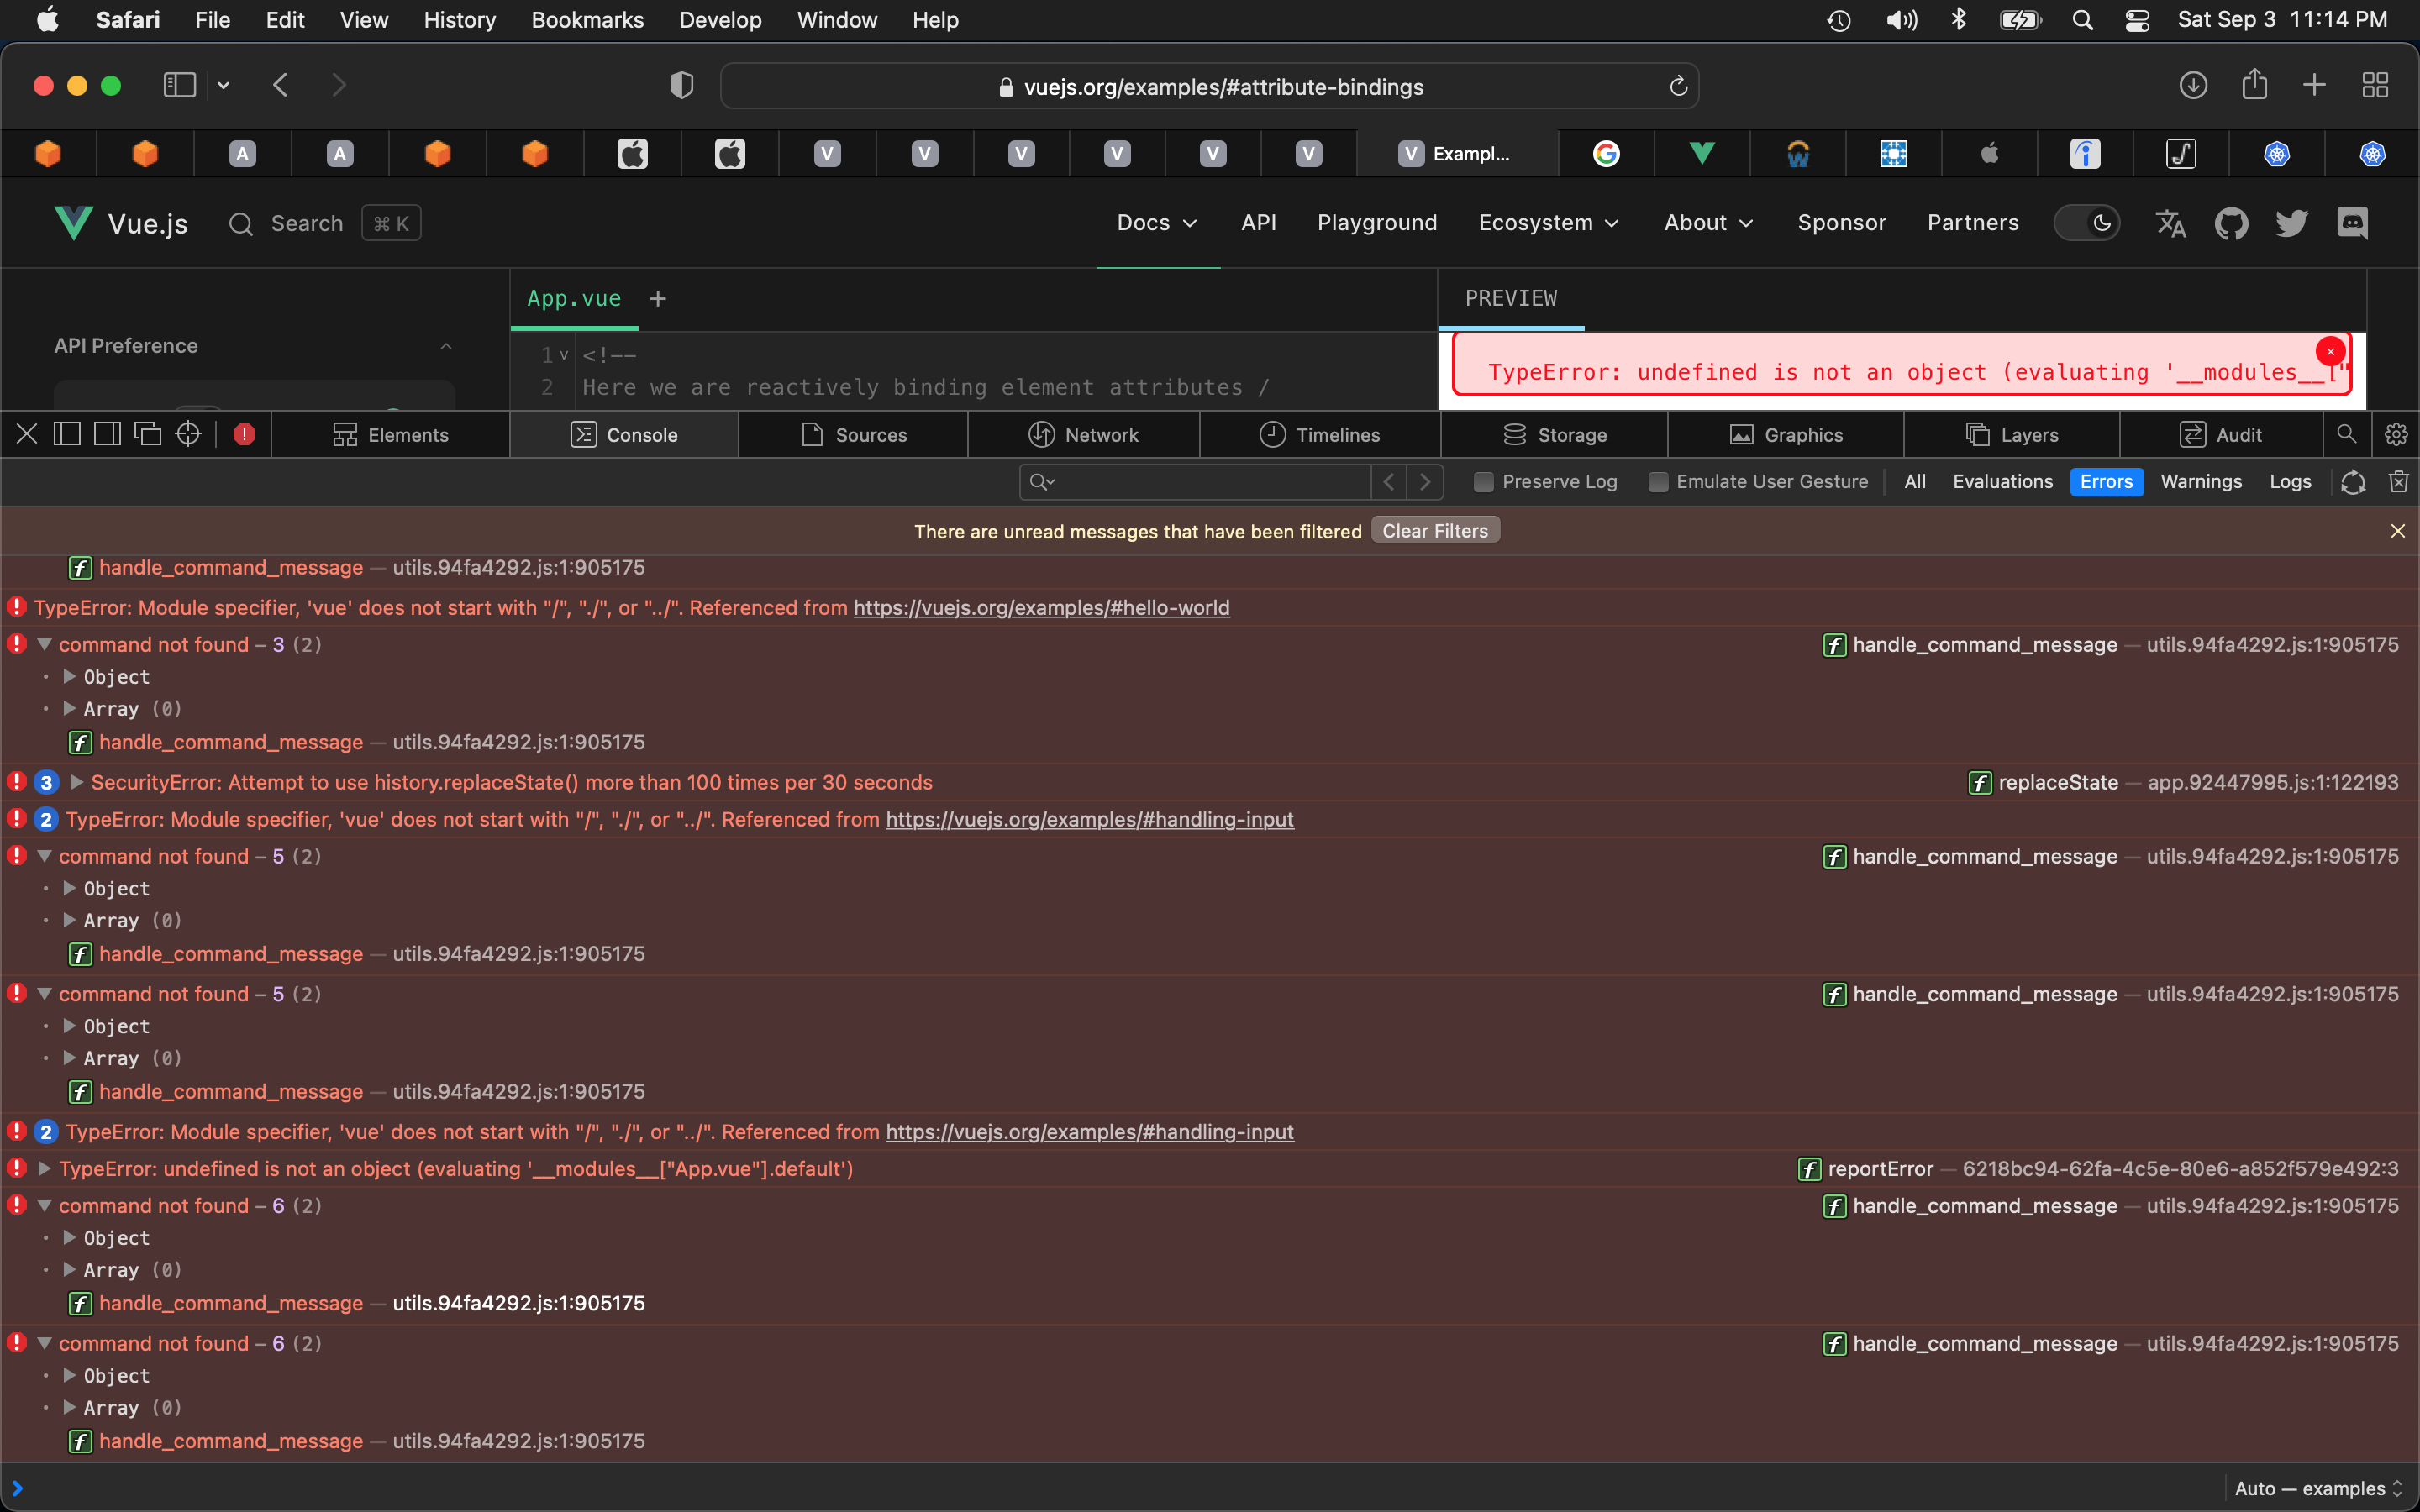Screen dimensions: 2420x1512
Task: Open Vue.js GitHub via navbar icon
Action: point(2232,222)
